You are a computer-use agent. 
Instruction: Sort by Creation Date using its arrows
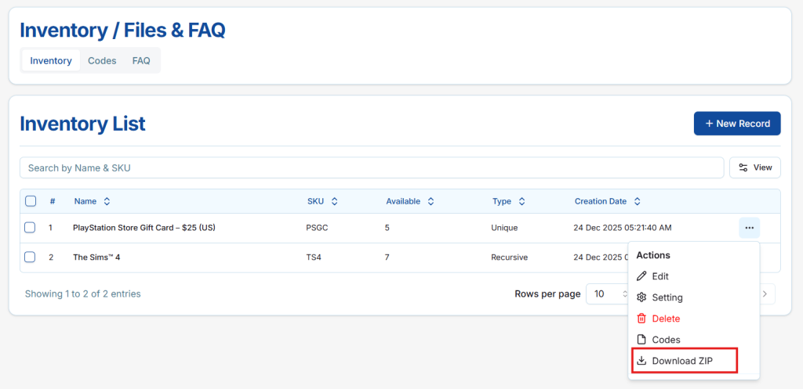638,201
